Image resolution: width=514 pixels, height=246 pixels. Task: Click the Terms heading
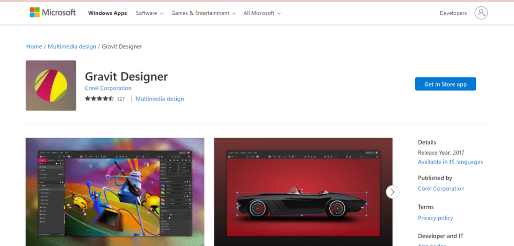tap(426, 207)
